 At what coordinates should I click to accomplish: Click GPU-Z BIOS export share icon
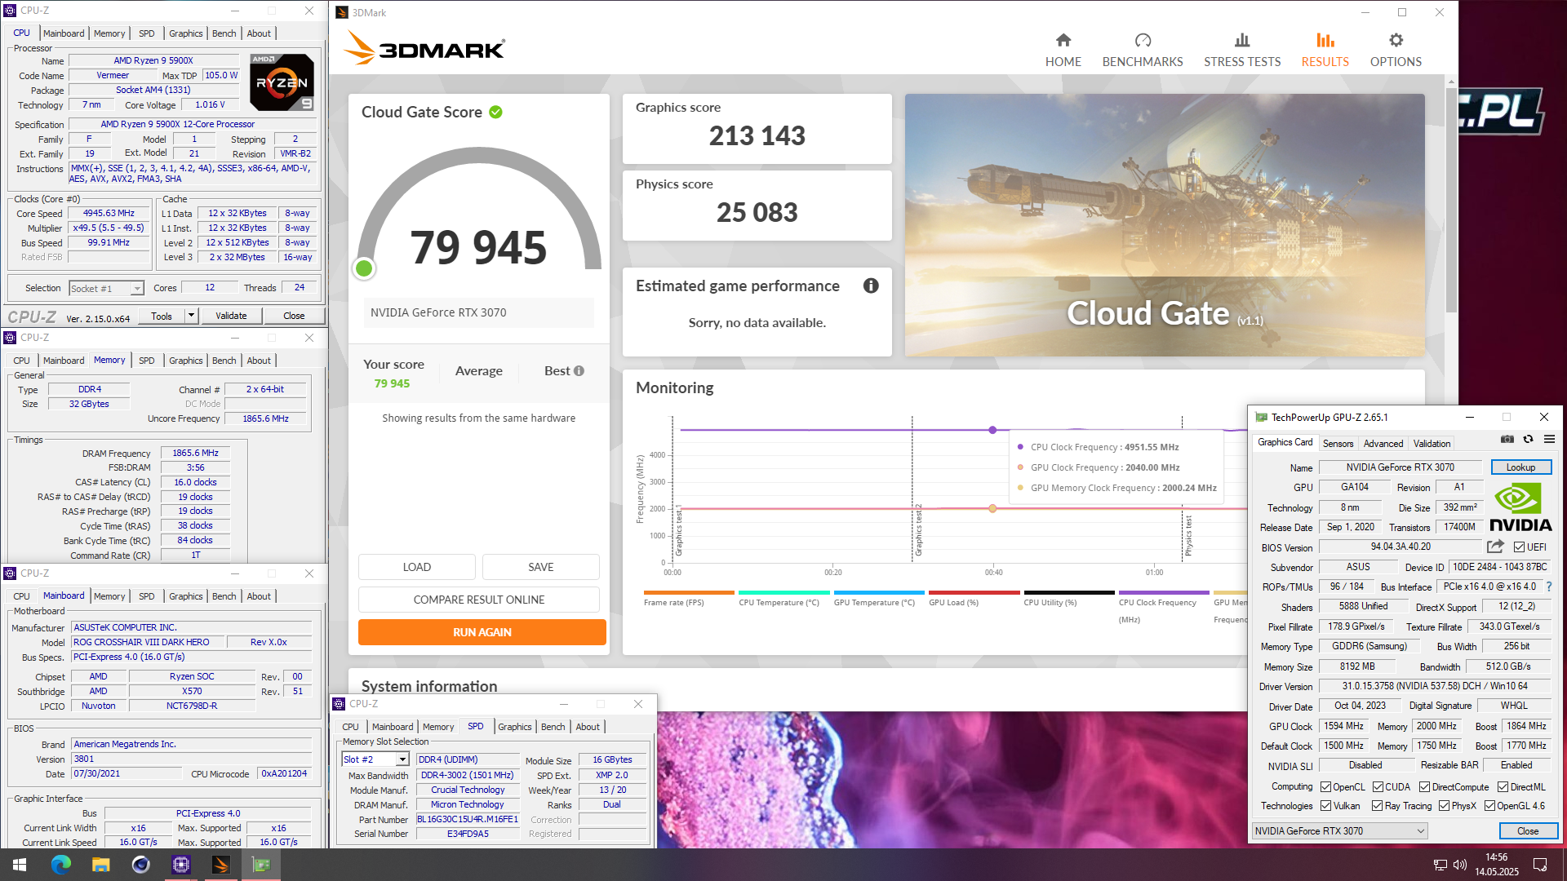pyautogui.click(x=1495, y=547)
